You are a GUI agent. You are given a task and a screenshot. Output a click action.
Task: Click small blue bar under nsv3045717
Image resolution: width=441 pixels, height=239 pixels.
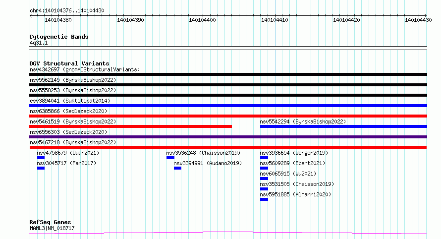[x=41, y=168]
